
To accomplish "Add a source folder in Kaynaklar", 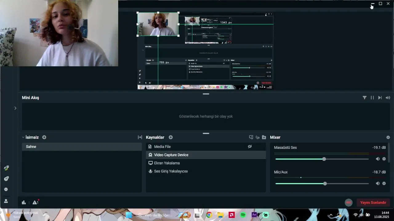I will [264, 137].
